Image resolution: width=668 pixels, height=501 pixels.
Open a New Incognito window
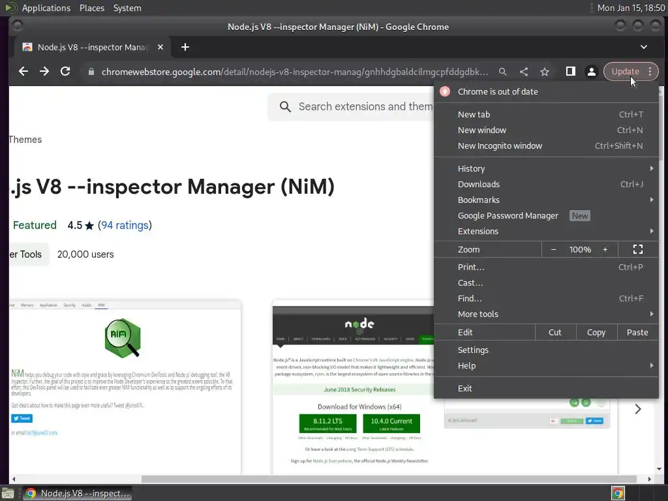click(546, 146)
